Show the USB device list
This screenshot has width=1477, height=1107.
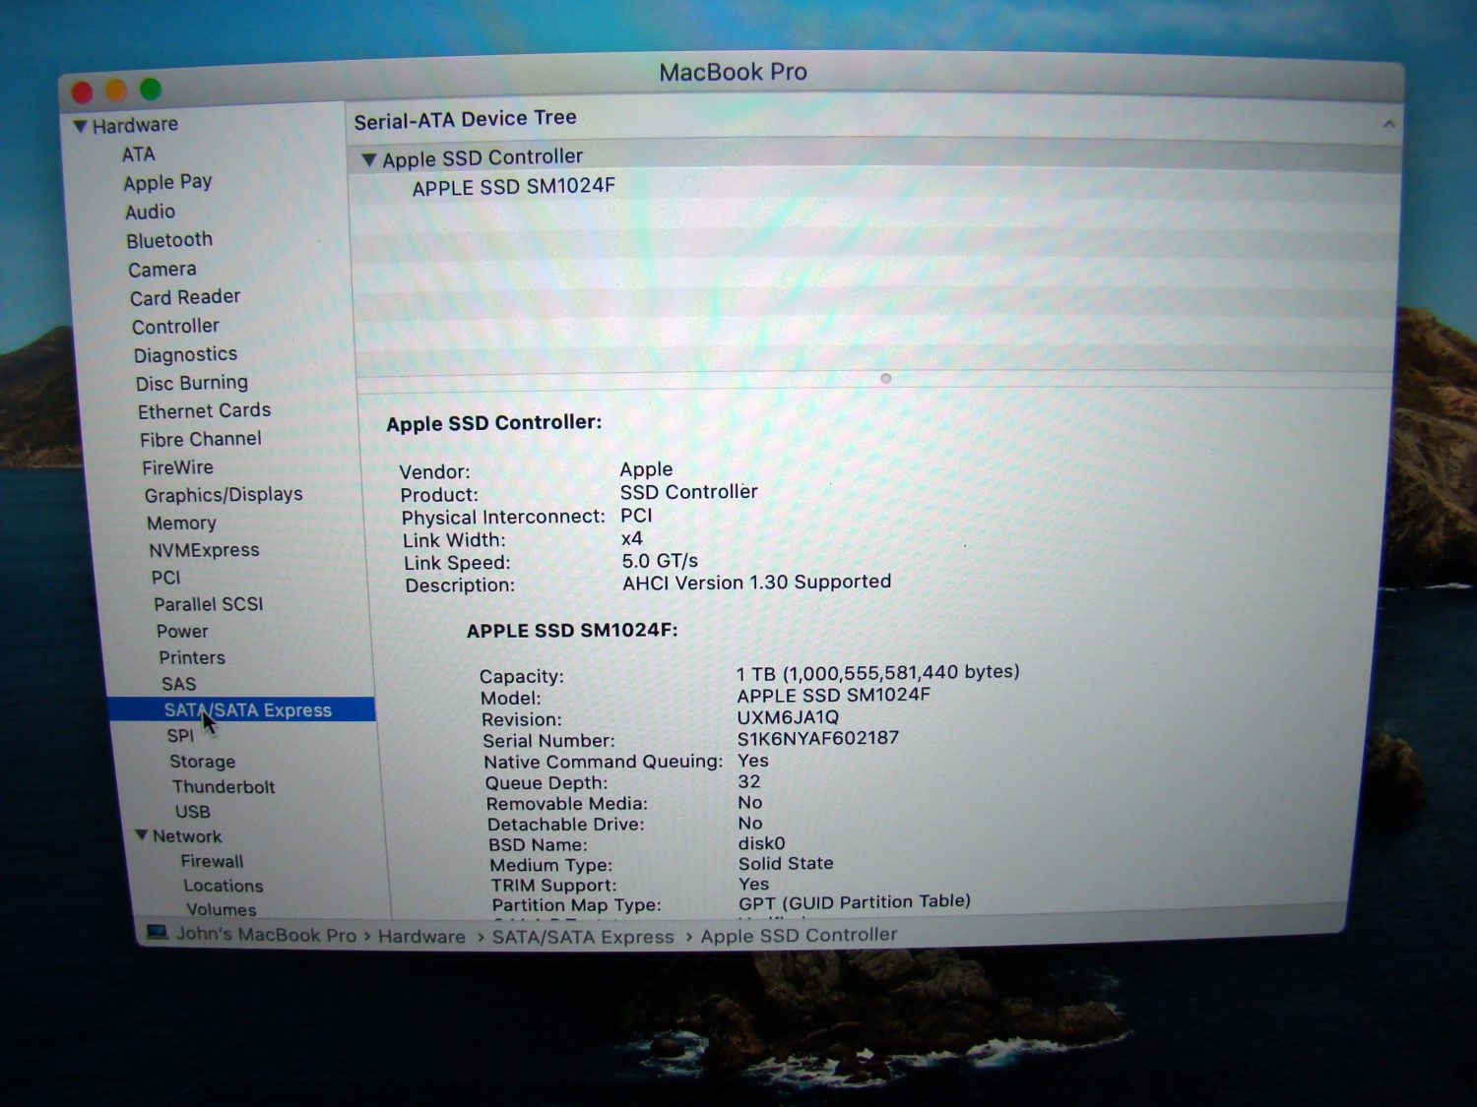[192, 812]
